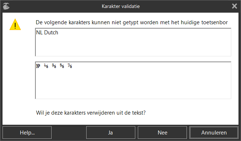Cancel with the Annuleren button

214,133
